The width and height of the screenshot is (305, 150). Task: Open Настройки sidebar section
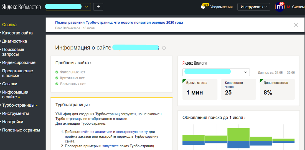[x=12, y=122]
